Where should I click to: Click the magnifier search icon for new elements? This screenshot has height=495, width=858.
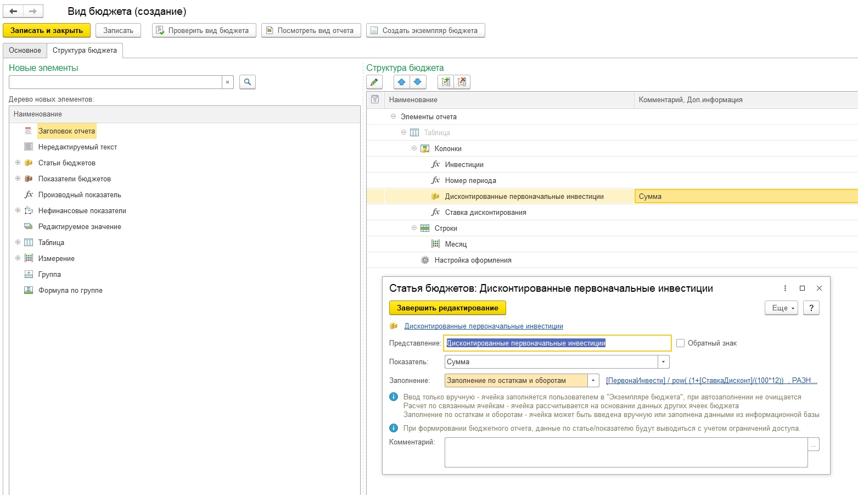248,82
